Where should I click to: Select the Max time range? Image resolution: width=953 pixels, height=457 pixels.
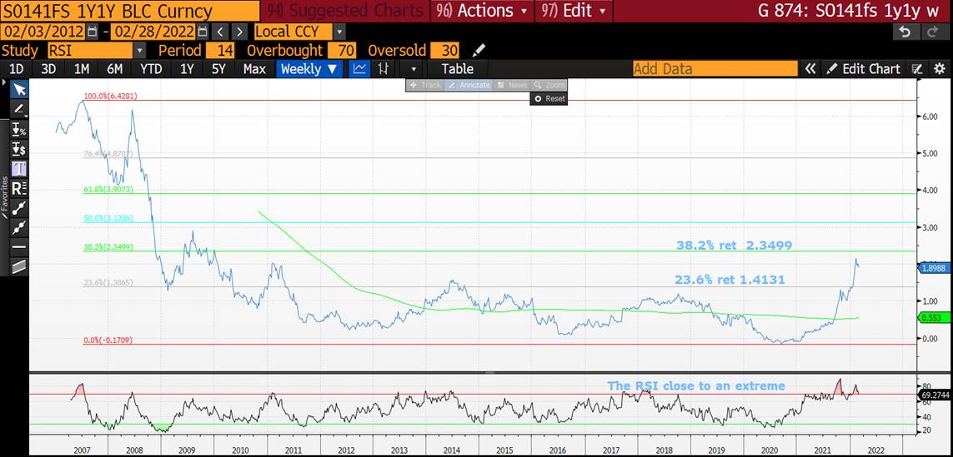(x=254, y=68)
